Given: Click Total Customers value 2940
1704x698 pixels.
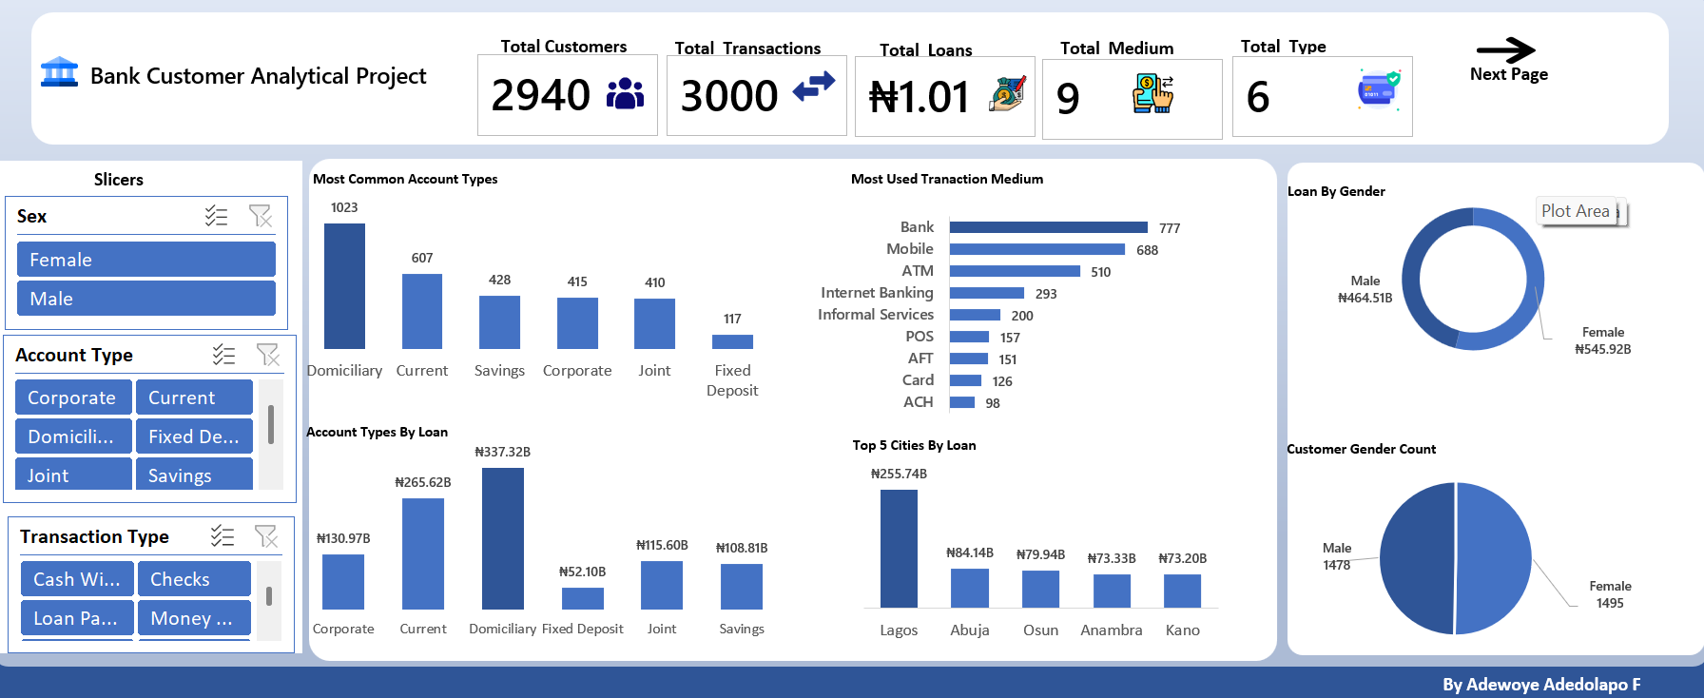Looking at the screenshot, I should click(x=541, y=95).
